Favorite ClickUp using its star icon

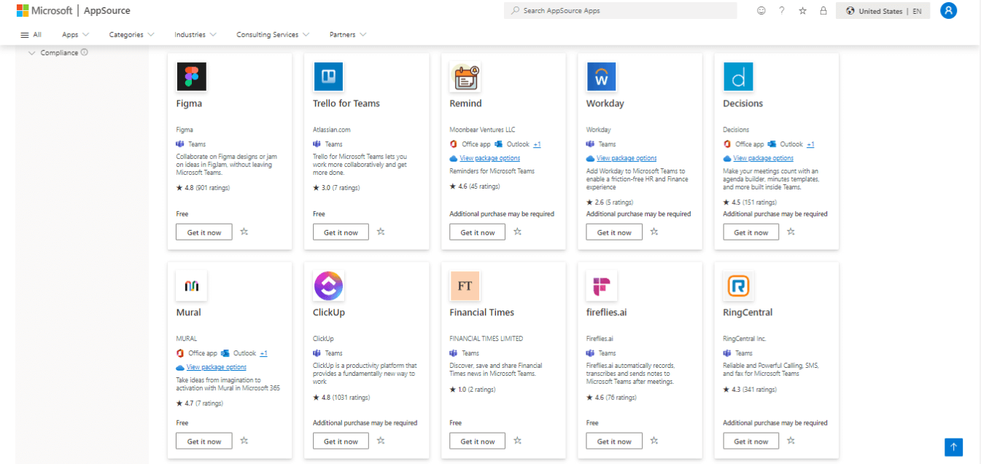point(381,441)
